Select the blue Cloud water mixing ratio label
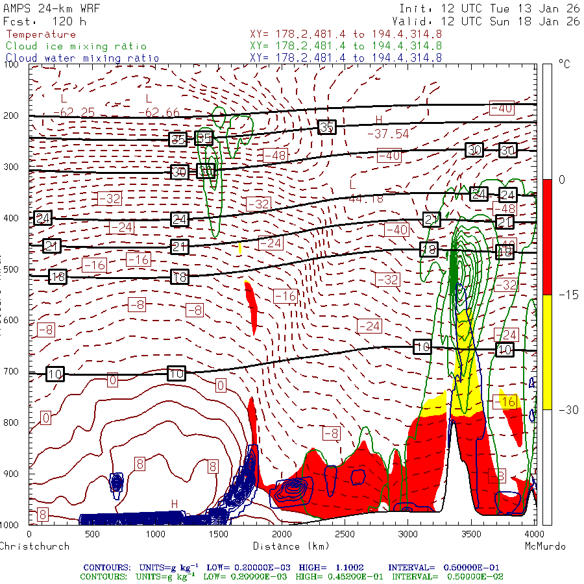This screenshot has width=584, height=584. 82,58
